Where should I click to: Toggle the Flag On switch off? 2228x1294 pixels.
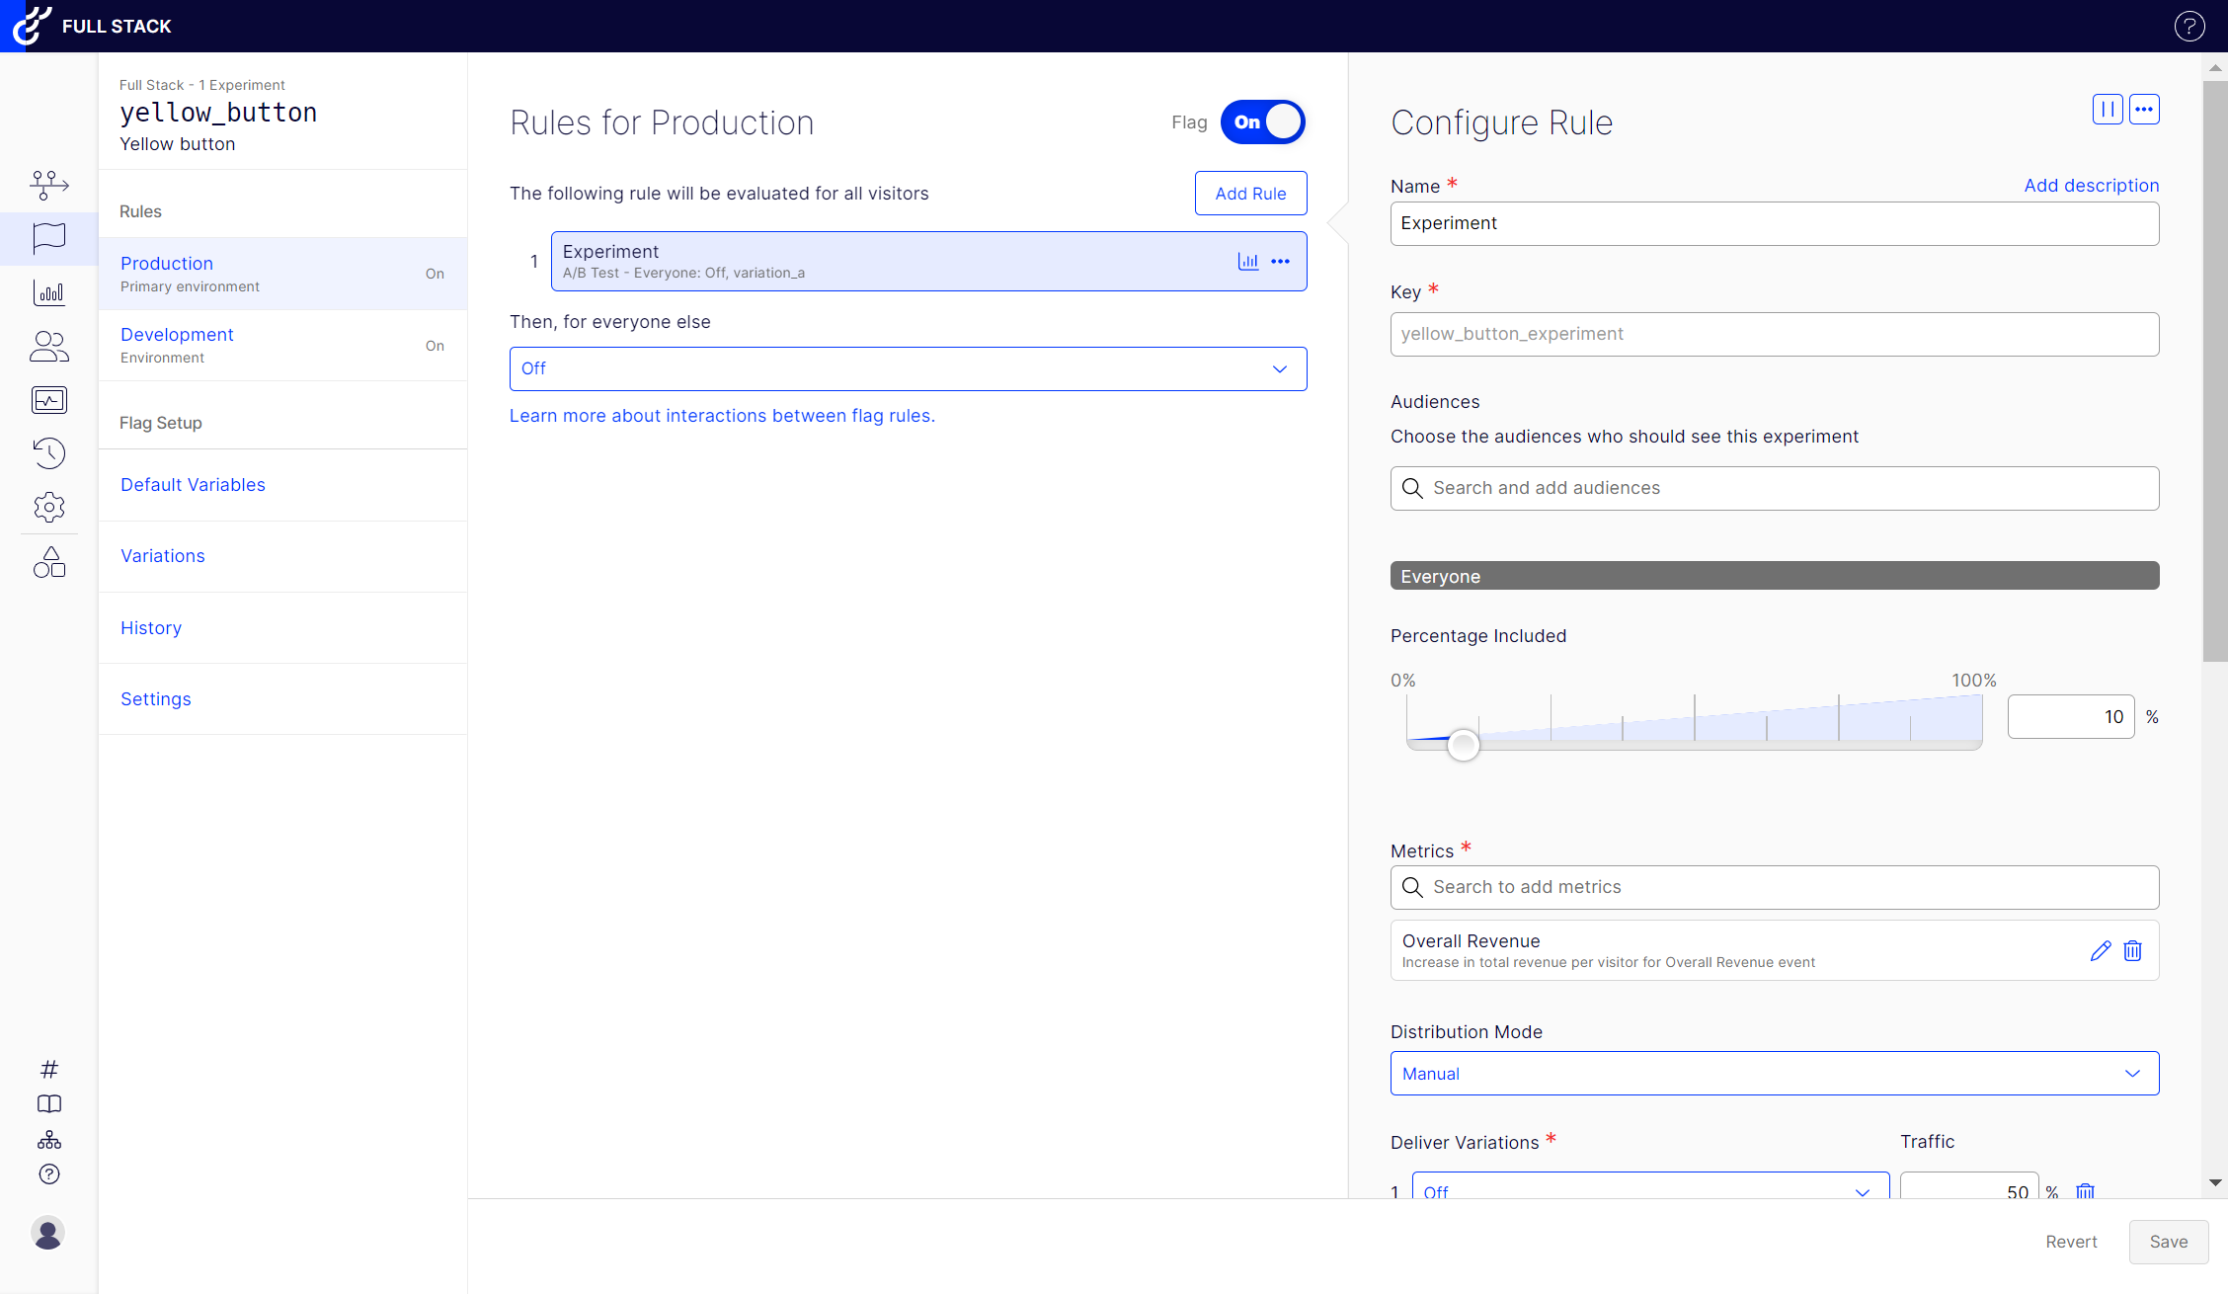tap(1262, 122)
